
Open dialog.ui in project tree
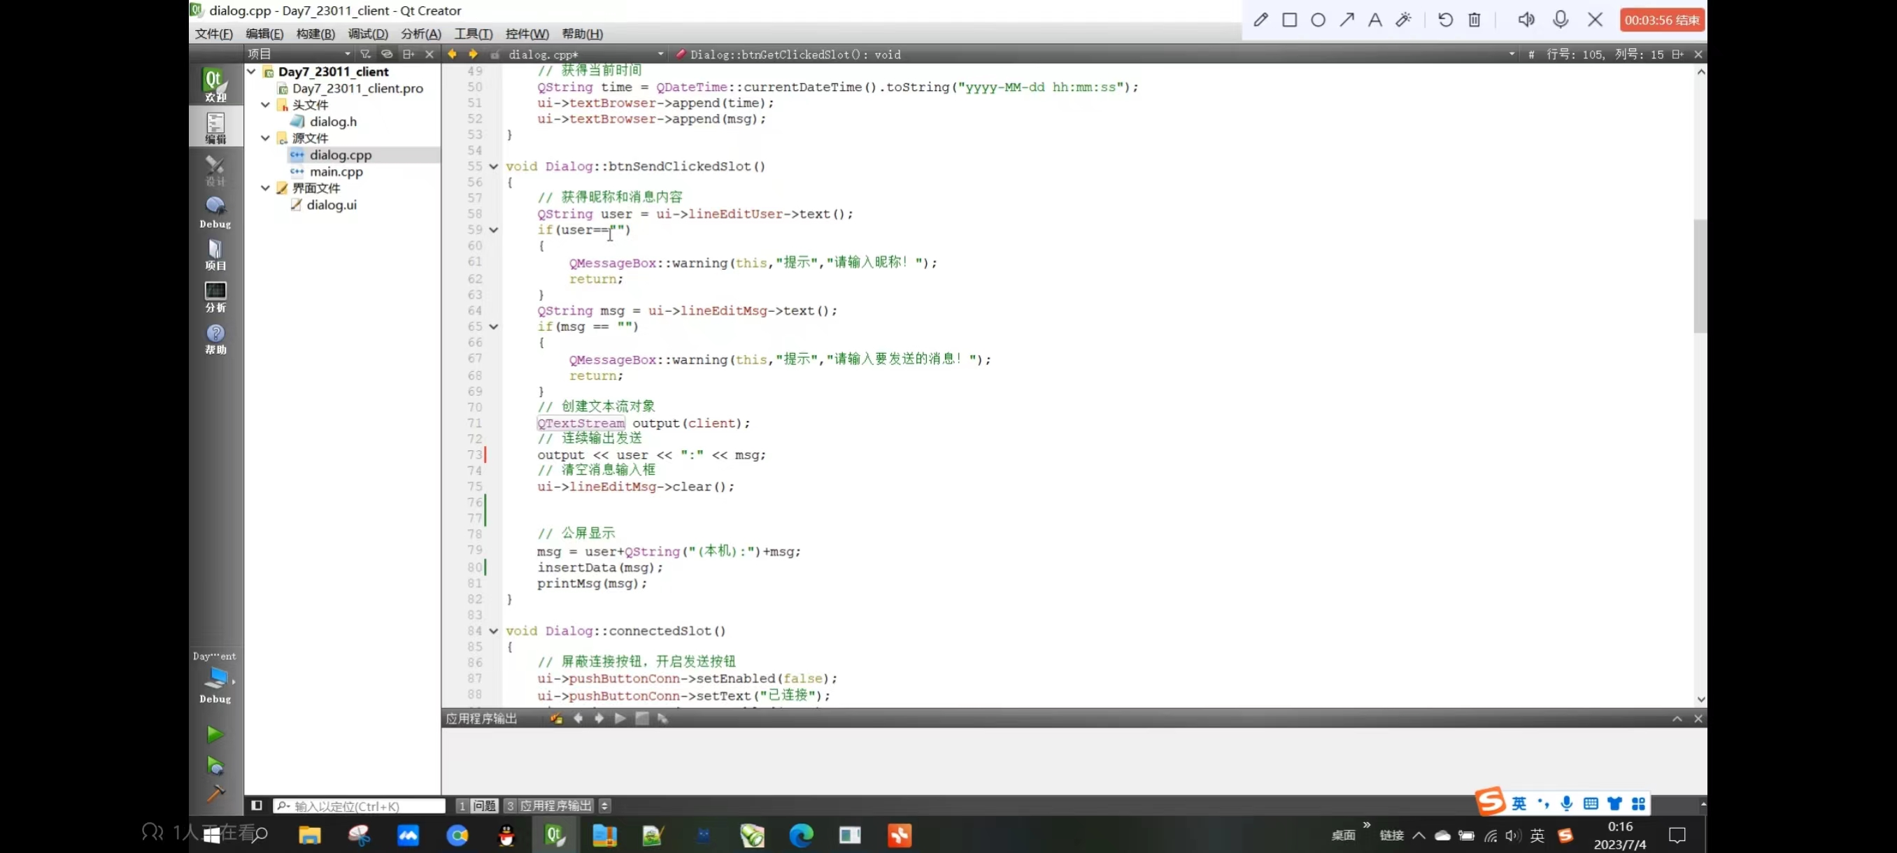(332, 205)
